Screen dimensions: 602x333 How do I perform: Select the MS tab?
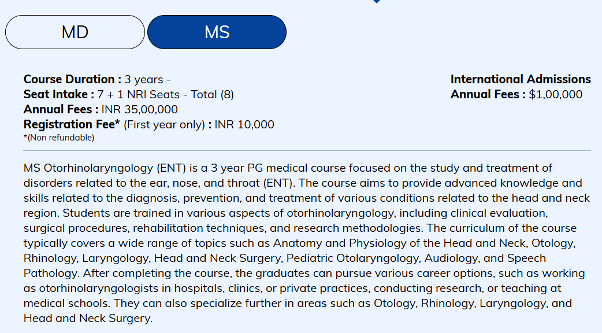(217, 32)
